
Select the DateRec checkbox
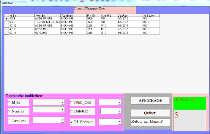[x=72, y=111]
